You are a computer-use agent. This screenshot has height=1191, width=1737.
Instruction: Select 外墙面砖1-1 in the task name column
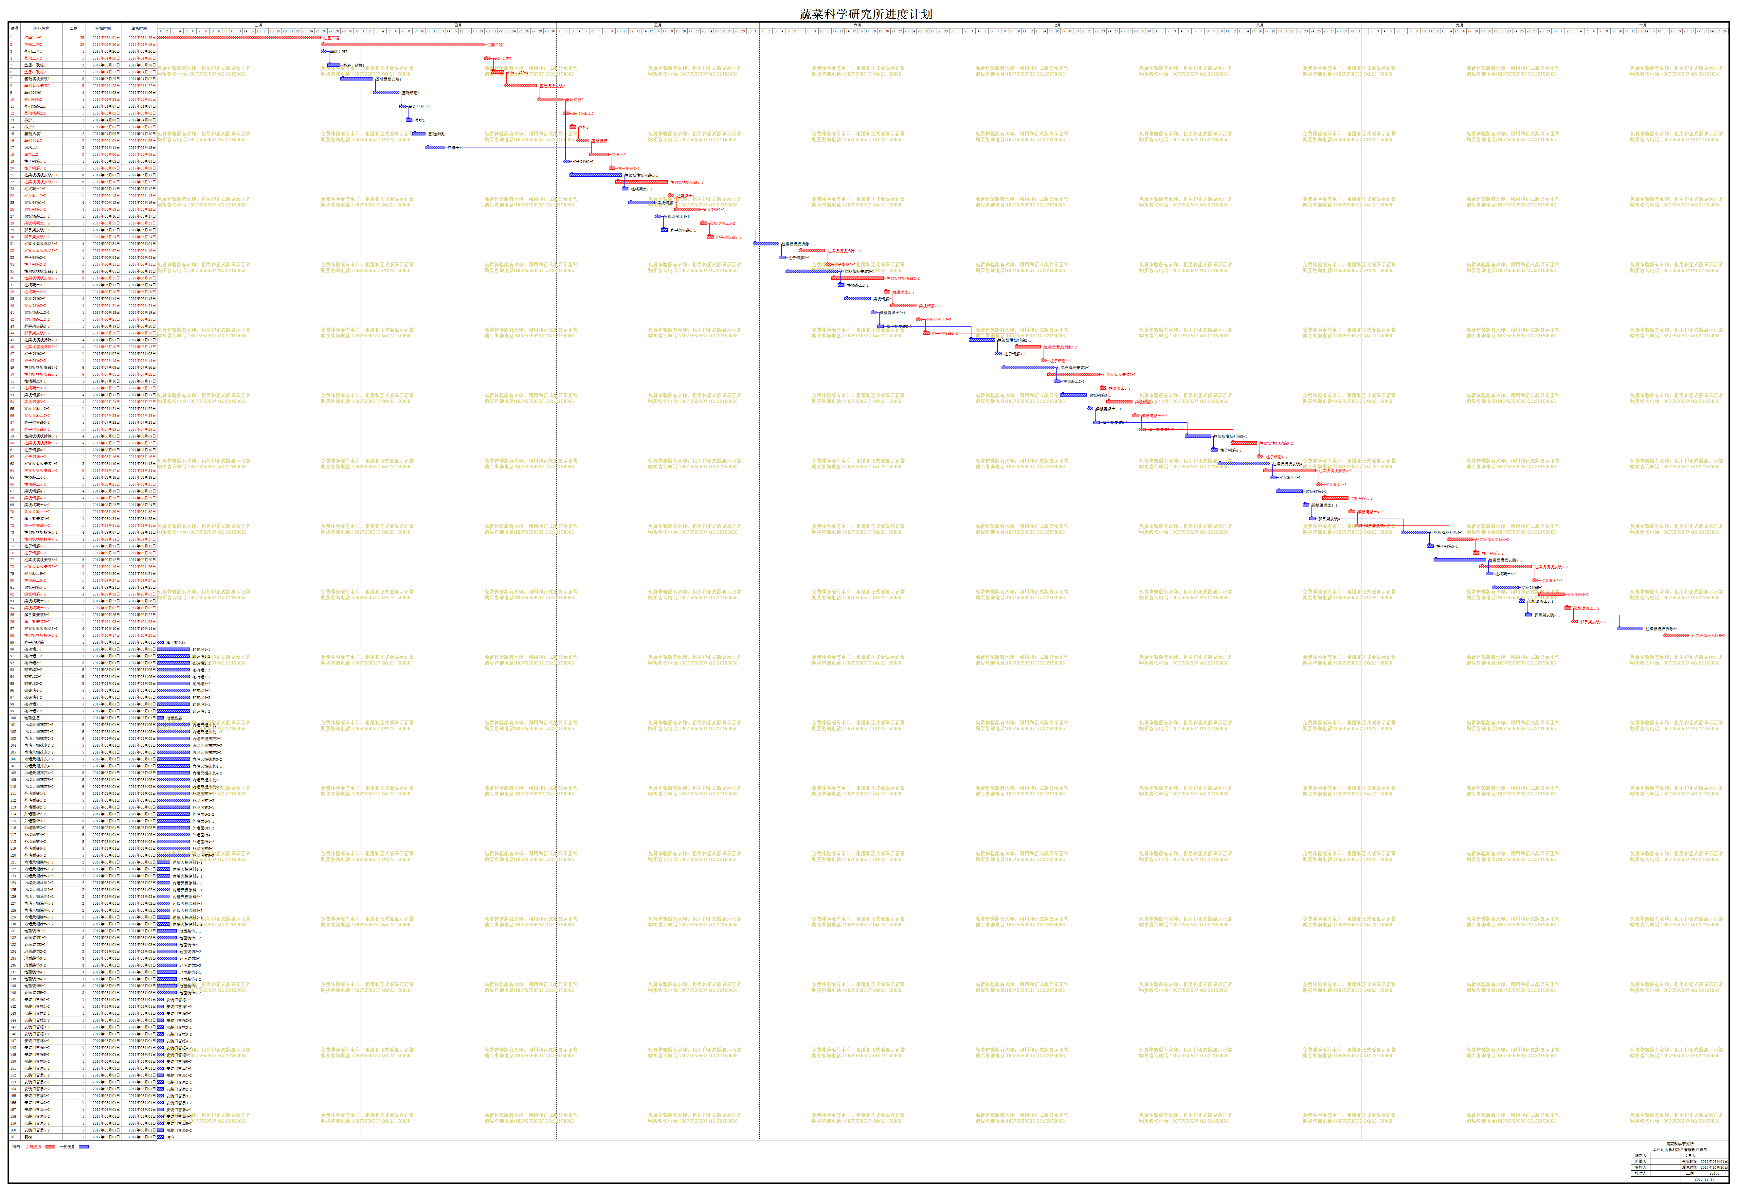(x=35, y=793)
